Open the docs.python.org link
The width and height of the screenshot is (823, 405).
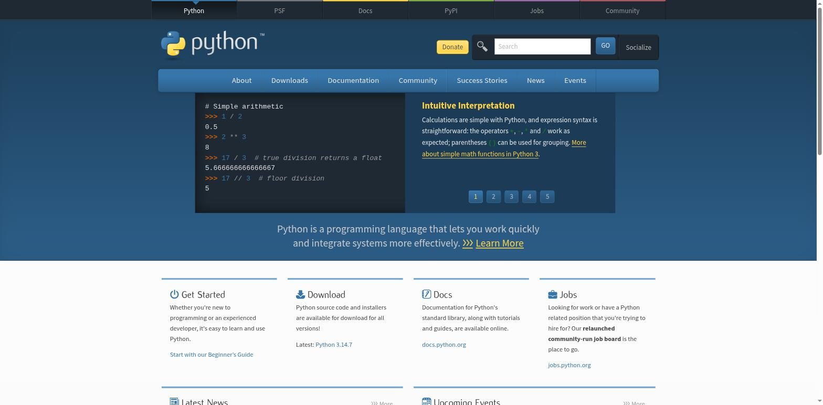click(444, 345)
